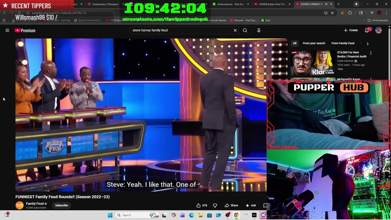Like the video with thumbs up
Viewport: 391px width, 220px height.
[202, 205]
